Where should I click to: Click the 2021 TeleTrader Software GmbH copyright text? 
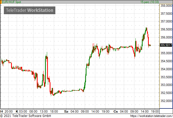[25, 116]
